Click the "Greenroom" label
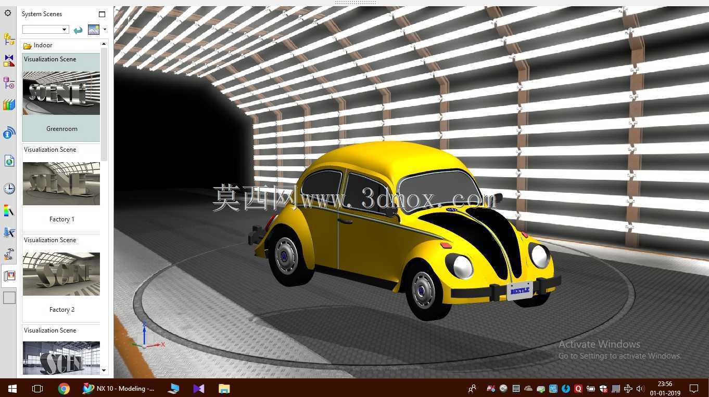Image resolution: width=709 pixels, height=397 pixels. [62, 129]
